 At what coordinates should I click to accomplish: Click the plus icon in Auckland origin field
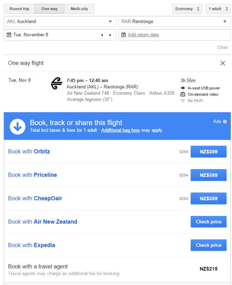(110, 21)
